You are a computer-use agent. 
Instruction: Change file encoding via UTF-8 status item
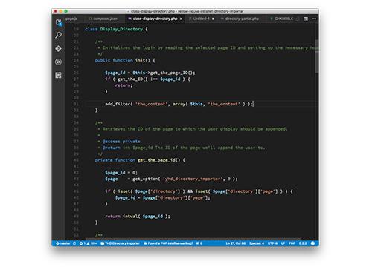[272, 243]
